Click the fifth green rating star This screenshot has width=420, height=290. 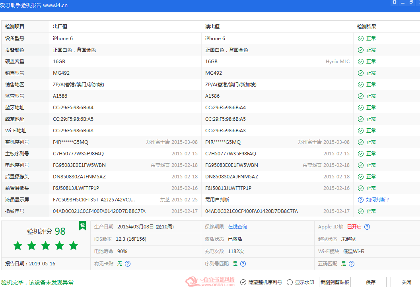(74, 246)
